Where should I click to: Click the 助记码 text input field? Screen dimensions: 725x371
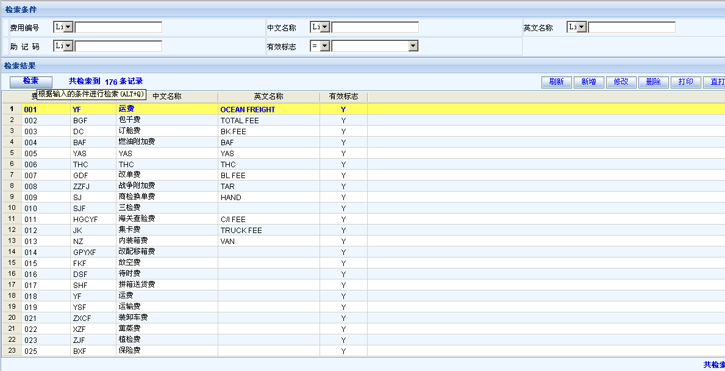118,46
